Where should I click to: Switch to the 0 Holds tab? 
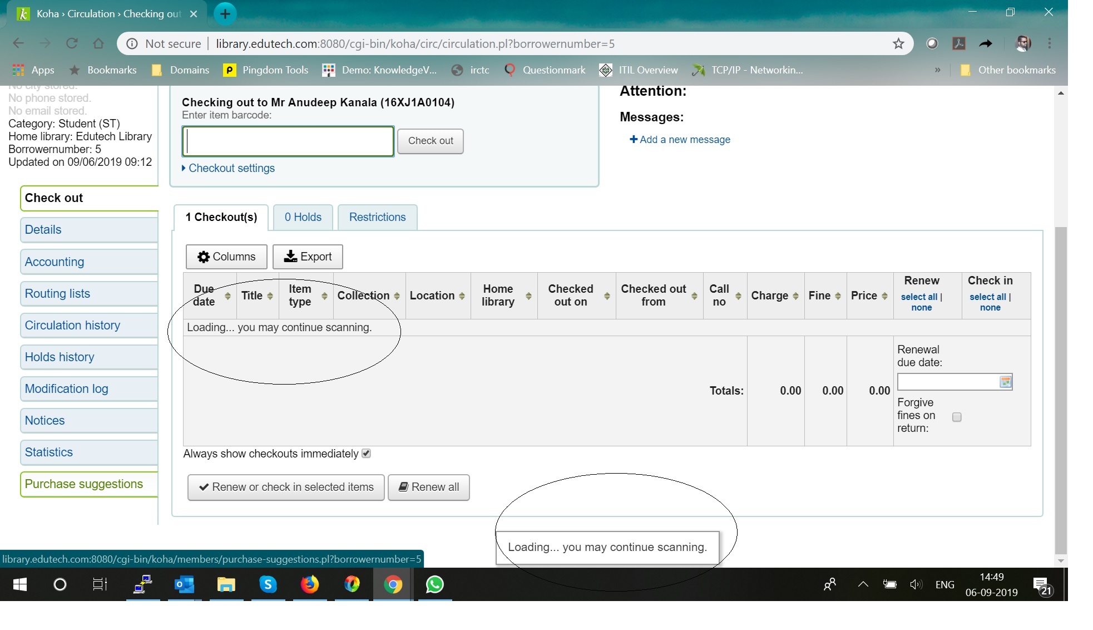303,217
